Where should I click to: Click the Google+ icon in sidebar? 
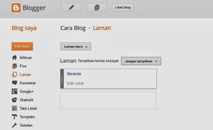coord(14,91)
